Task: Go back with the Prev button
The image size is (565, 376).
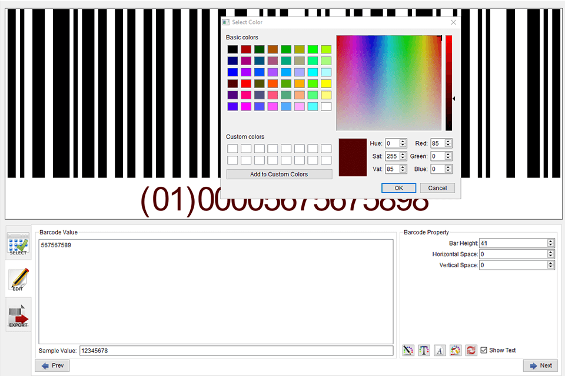Action: click(x=52, y=365)
